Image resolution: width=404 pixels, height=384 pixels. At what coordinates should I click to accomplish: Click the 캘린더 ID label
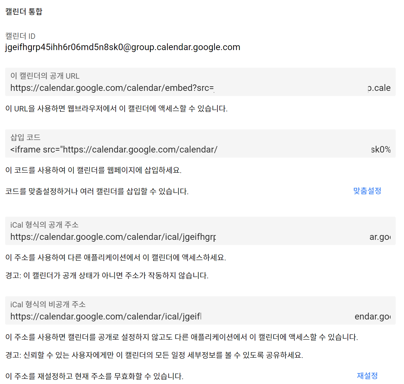coord(20,36)
